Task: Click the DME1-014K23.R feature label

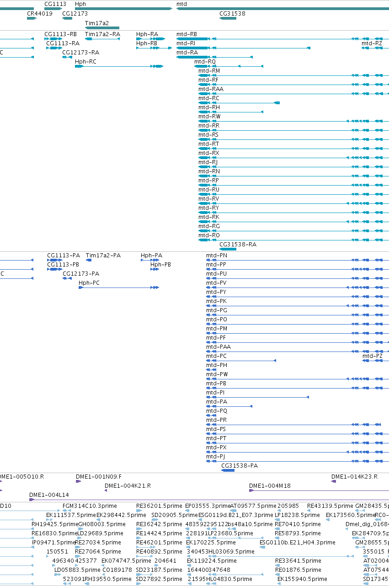Action: [x=354, y=477]
